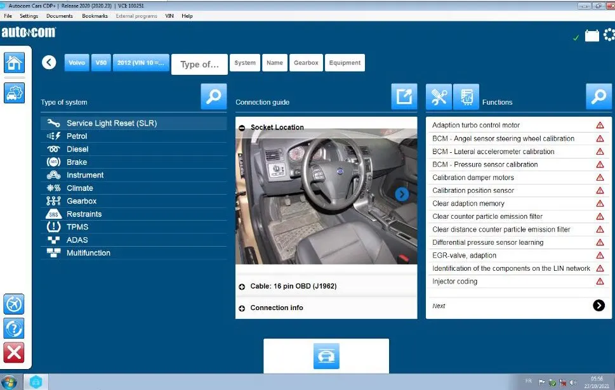Select the Name tab
This screenshot has width=615, height=390.
pyautogui.click(x=275, y=63)
